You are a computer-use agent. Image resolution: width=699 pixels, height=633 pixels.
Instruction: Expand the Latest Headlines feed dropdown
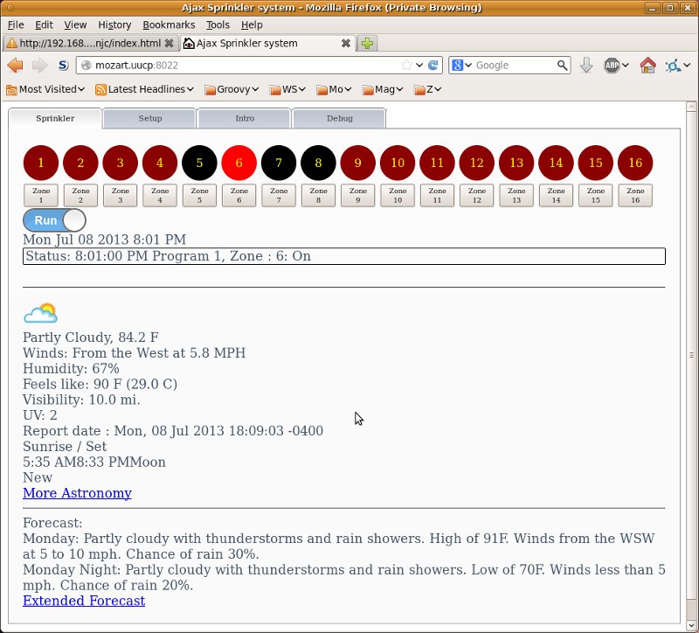coord(144,88)
